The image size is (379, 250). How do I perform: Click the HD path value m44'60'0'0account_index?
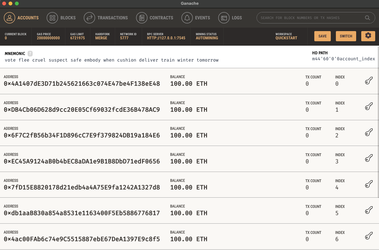pyautogui.click(x=343, y=59)
